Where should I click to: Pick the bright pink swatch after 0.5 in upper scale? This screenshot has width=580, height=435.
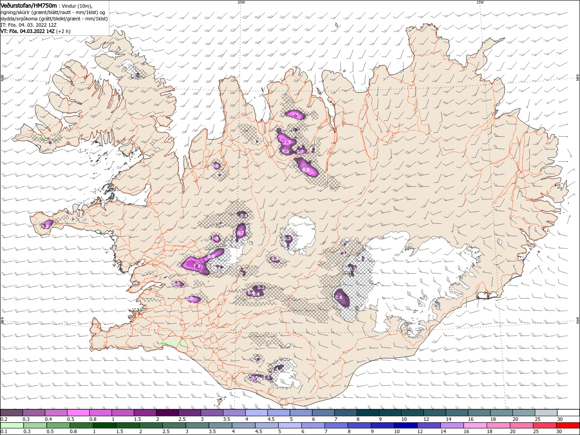tap(78, 413)
